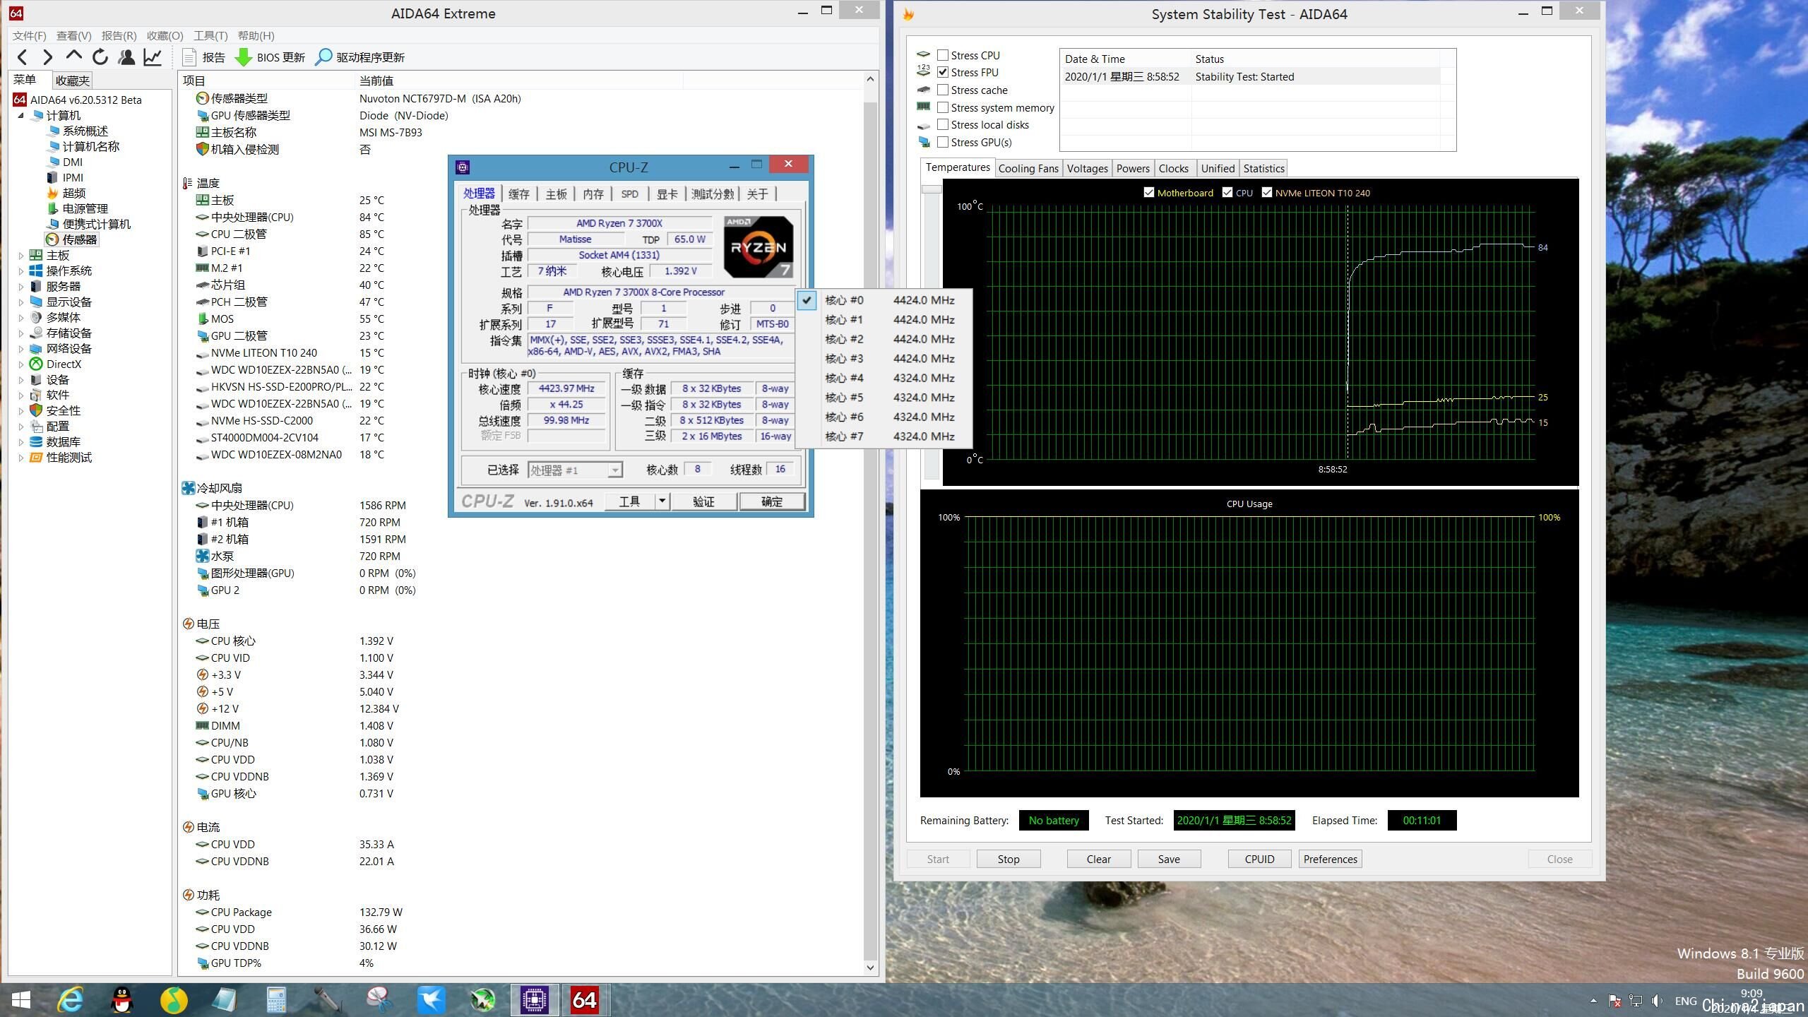
Task: Expand the 显示设备 tree node
Action: click(x=20, y=302)
